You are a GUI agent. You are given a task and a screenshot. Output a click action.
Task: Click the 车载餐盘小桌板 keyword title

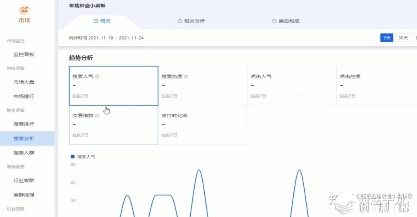(x=87, y=6)
